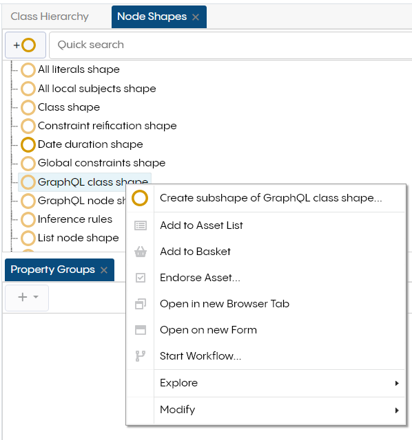Click the create node shape plus-circle button
The width and height of the screenshot is (412, 440).
pyautogui.click(x=25, y=45)
